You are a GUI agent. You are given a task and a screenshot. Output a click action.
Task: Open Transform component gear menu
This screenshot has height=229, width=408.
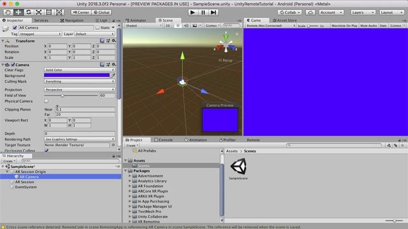tap(113, 41)
